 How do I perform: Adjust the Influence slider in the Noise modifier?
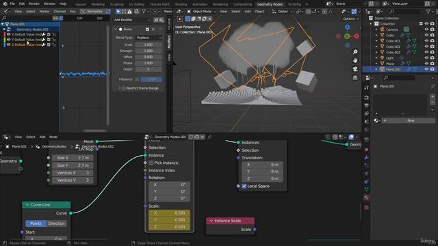click(x=151, y=79)
